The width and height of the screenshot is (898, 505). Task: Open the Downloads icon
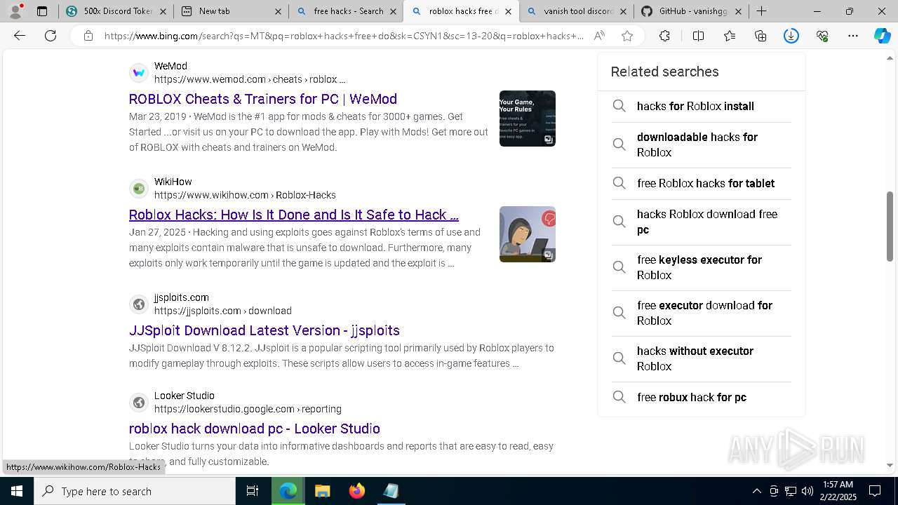tap(791, 36)
